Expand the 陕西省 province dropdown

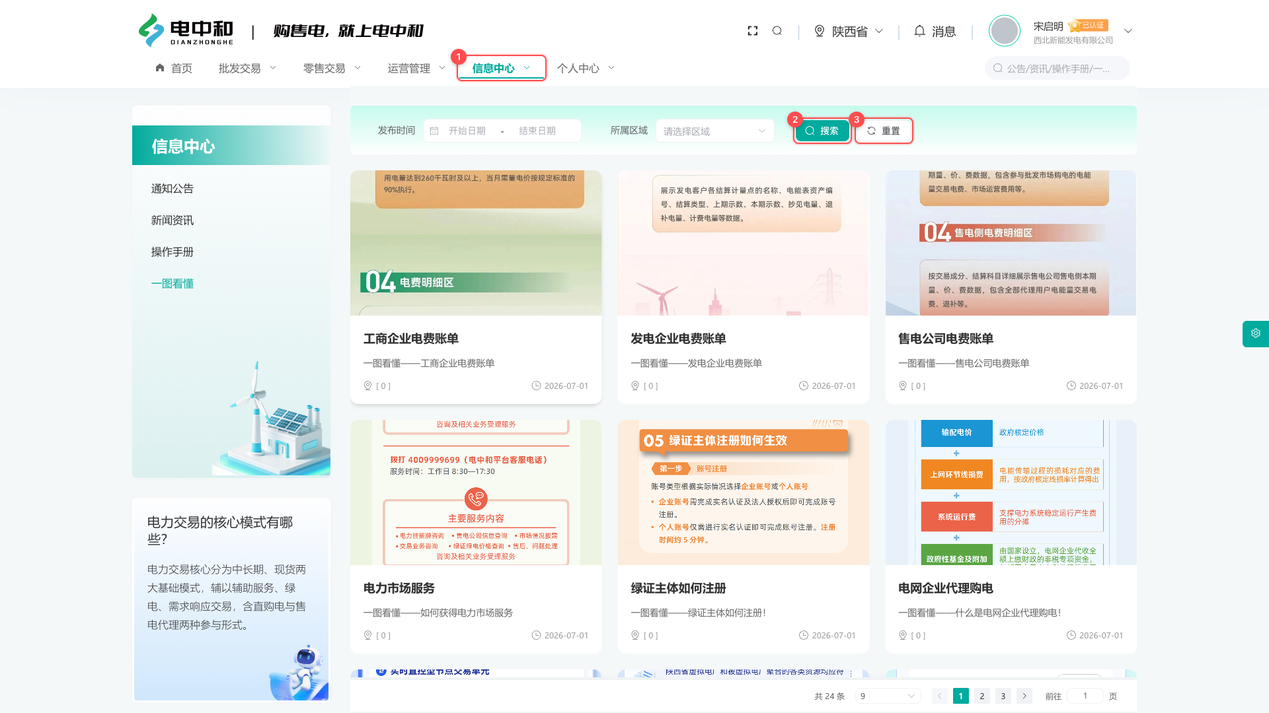pyautogui.click(x=879, y=31)
